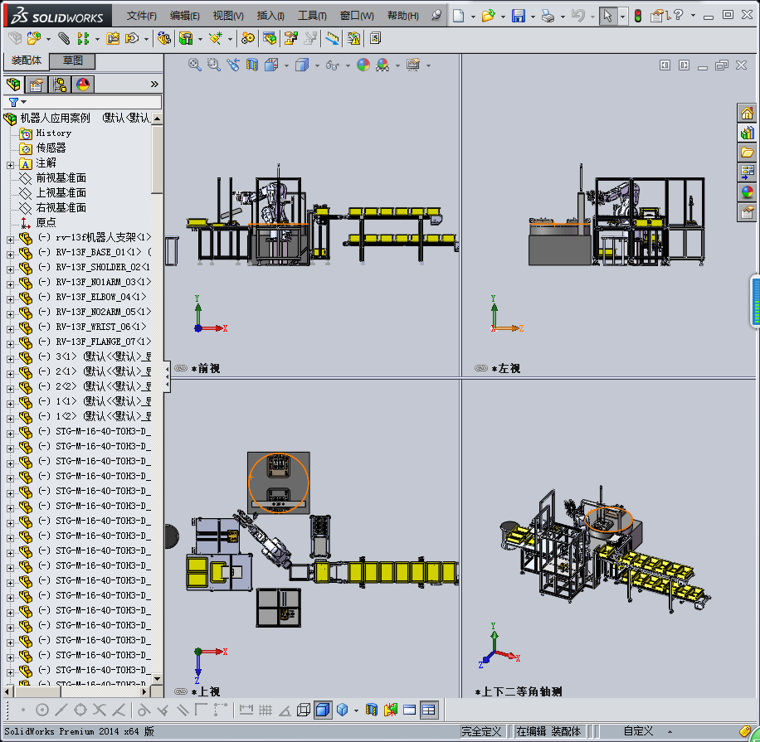
Task: Toggle the shaded with edges display button
Action: tap(323, 710)
